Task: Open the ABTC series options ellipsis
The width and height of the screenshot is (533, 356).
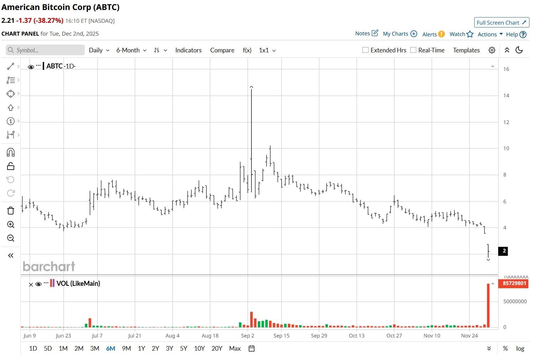Action: (38, 66)
